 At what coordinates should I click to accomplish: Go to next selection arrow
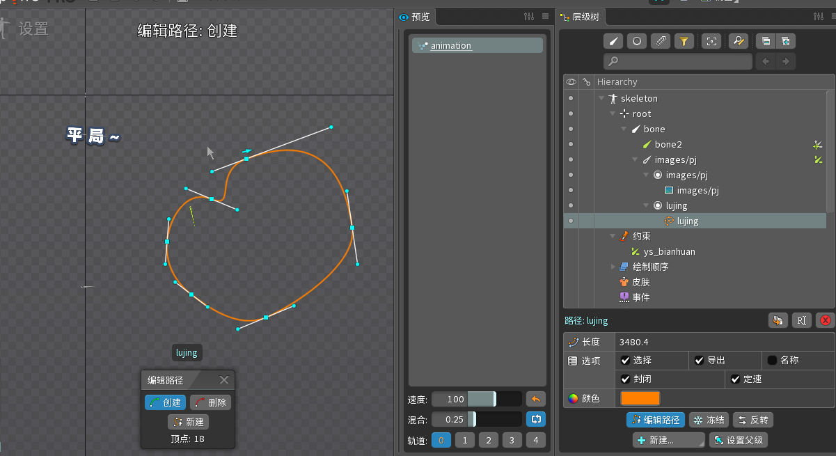(786, 62)
